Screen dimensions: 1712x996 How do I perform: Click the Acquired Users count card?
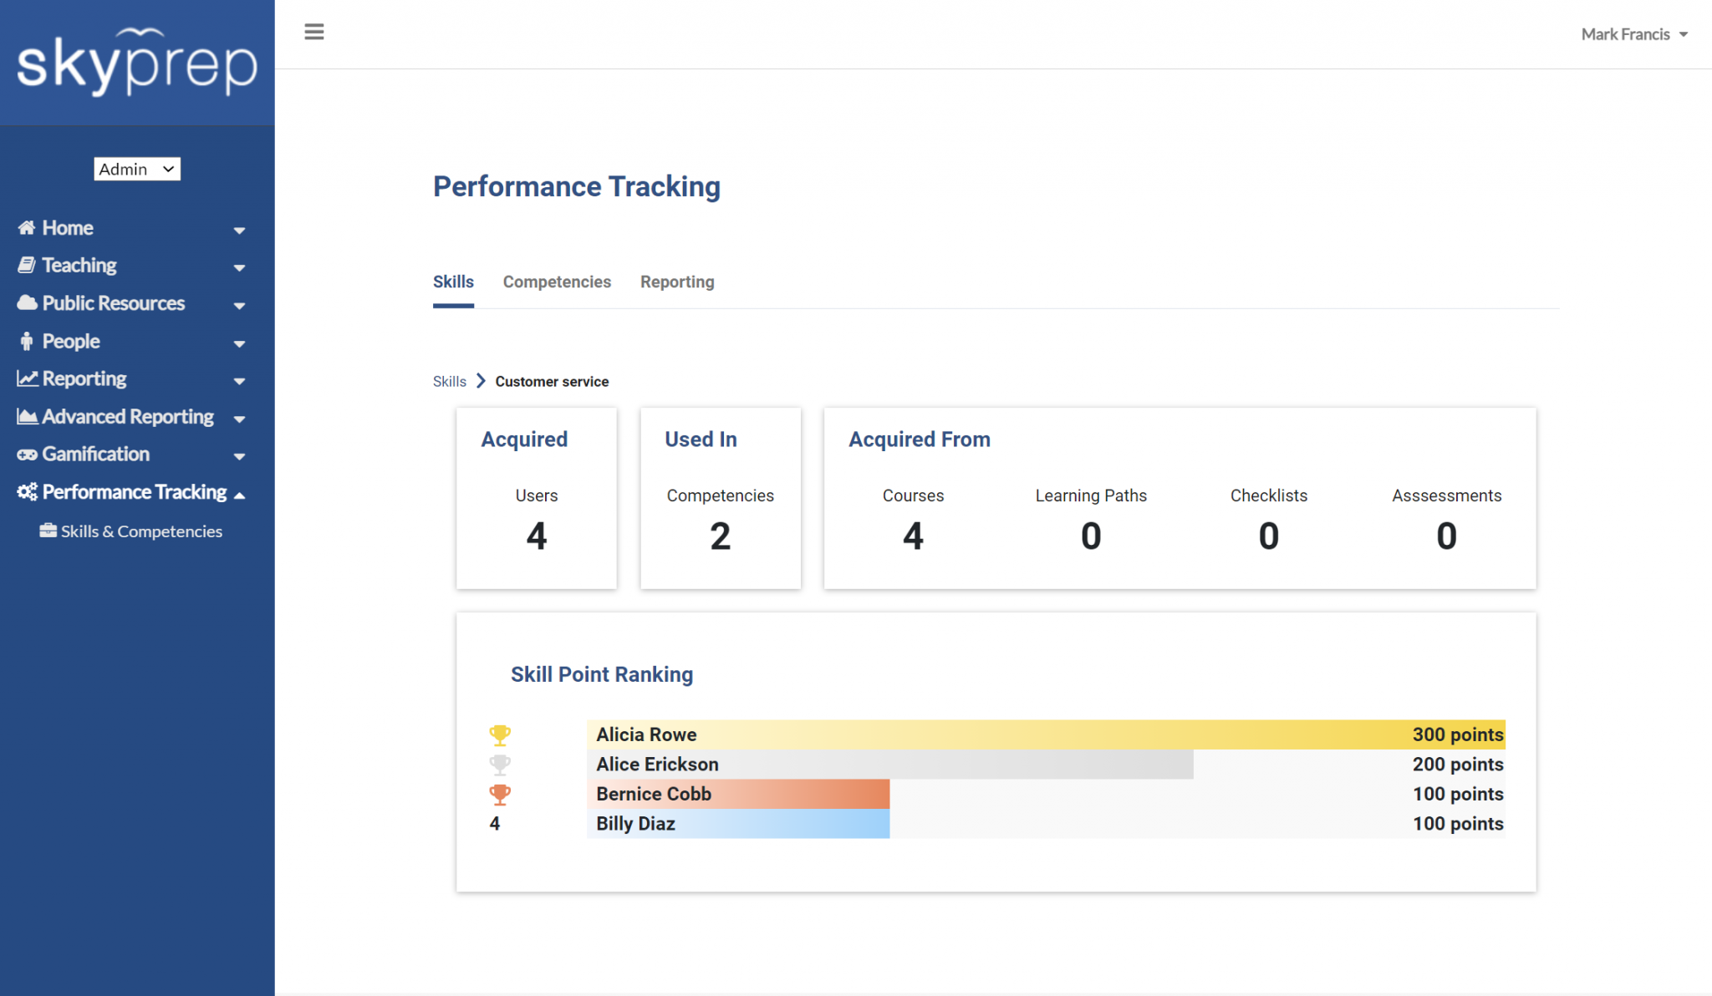coord(537,499)
